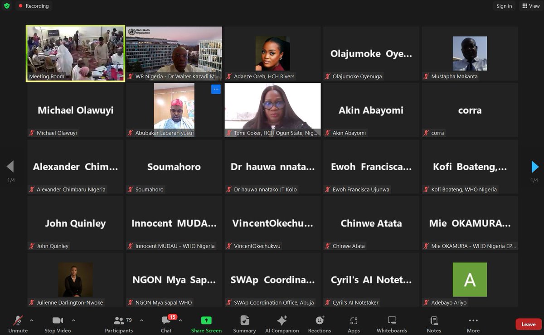Viewport: 544px width, 335px height.
Task: Select Abubakar Labaran yusuf's video tile
Action: (174, 110)
